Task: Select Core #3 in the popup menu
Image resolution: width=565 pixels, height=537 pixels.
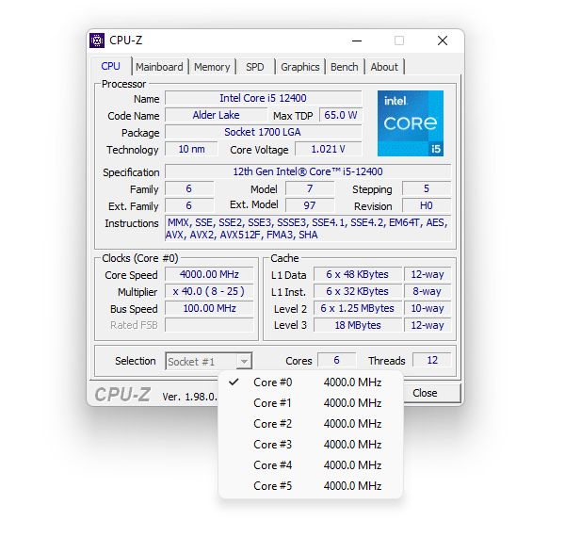Action: 310,445
